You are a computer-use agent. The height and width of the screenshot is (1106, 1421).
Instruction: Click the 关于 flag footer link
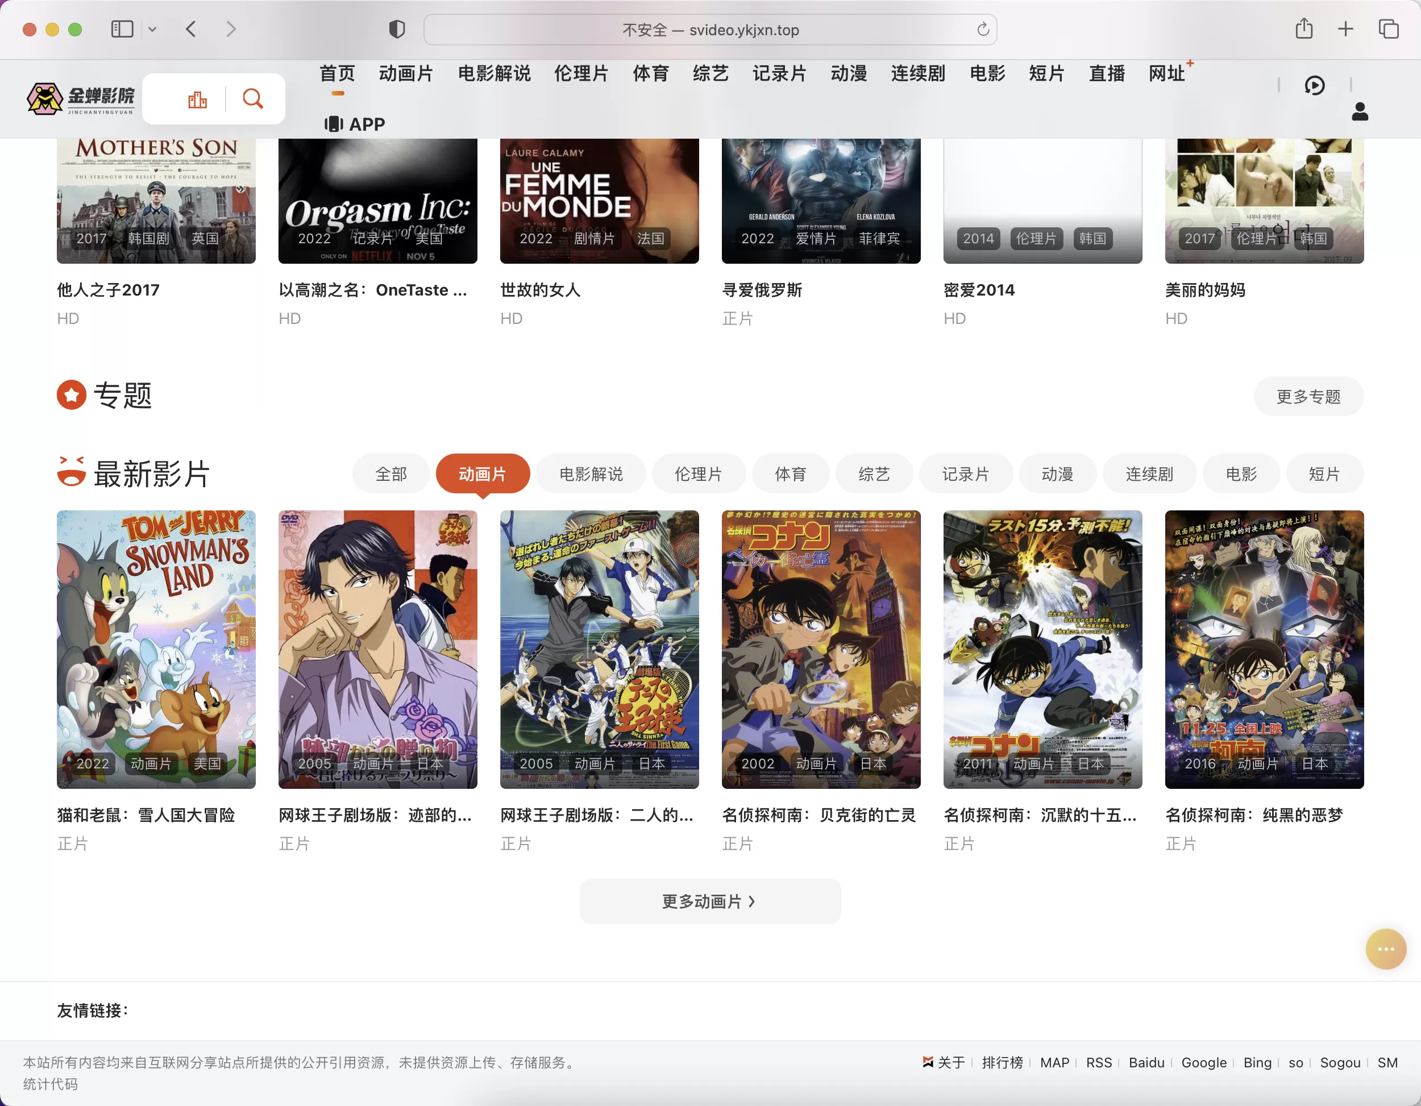point(944,1062)
